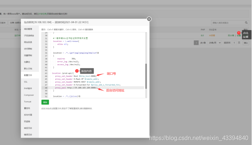Open the 默认文档 tab
Viewport: 252px width, 145px height.
point(28,68)
